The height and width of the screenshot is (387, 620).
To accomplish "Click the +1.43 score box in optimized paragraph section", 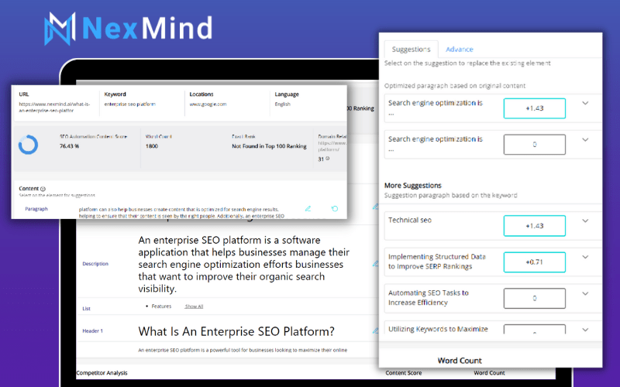I will [x=534, y=108].
